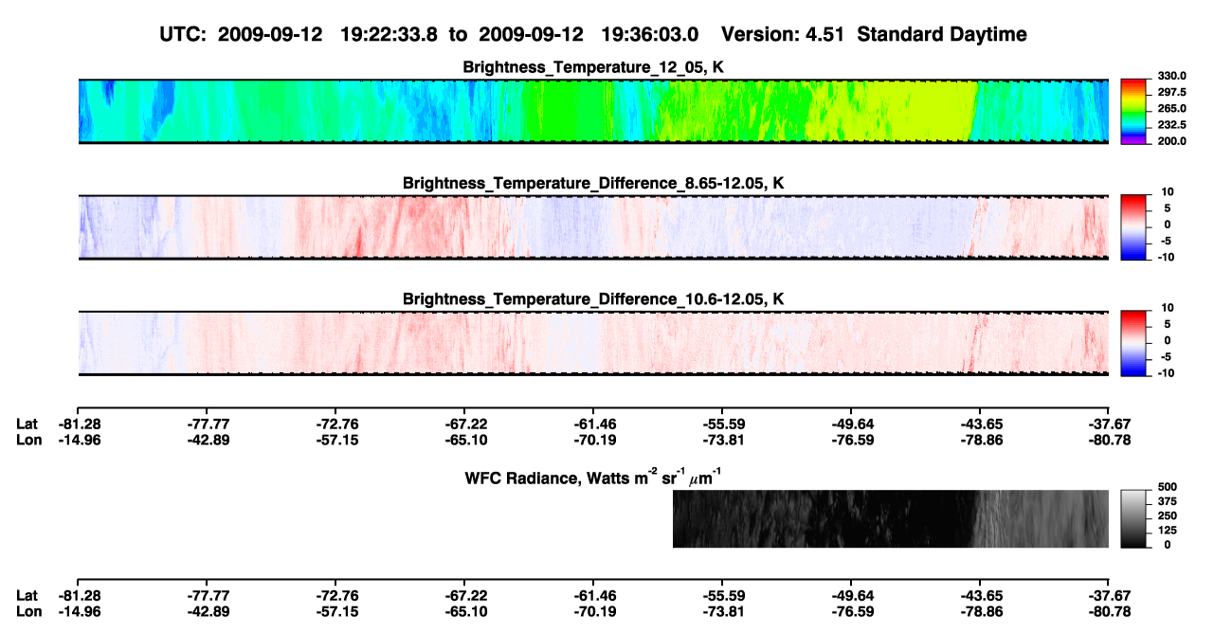
Task: Click latitude -72.76 on the axis above WFC panel
Action: point(335,424)
